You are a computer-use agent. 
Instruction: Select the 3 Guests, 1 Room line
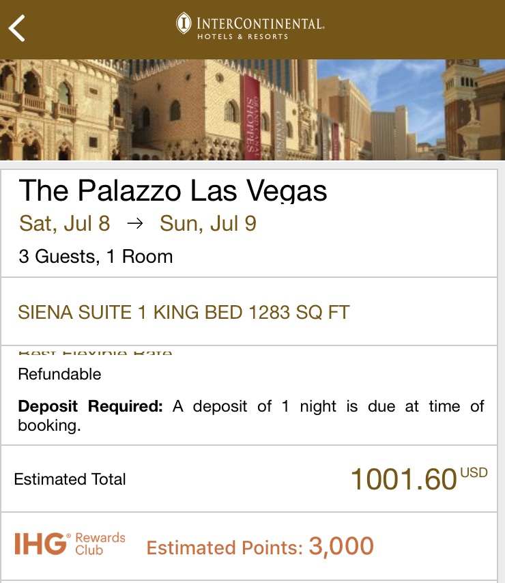tap(96, 257)
